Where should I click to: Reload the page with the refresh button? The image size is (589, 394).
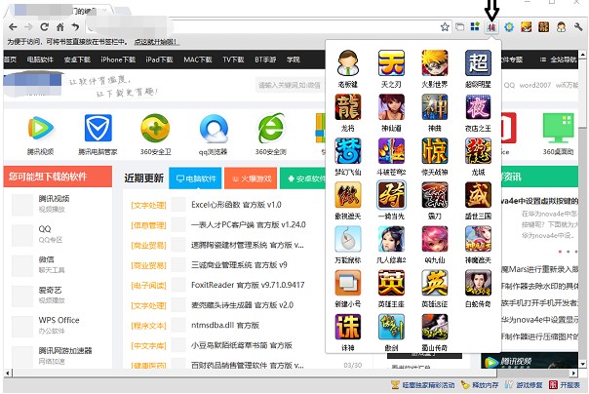click(x=44, y=27)
